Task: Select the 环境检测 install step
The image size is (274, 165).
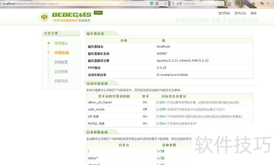Action: [x=62, y=53]
